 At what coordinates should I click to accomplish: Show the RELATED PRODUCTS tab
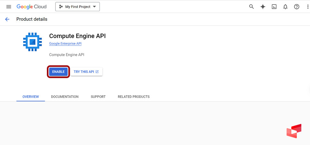coord(133,97)
